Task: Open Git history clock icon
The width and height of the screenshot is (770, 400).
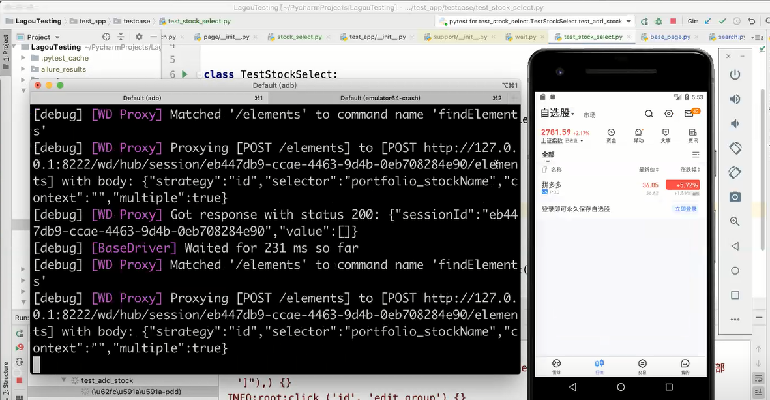Action: (737, 21)
